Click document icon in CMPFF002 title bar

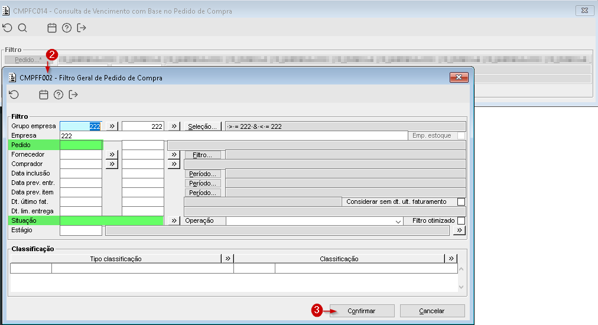point(12,78)
